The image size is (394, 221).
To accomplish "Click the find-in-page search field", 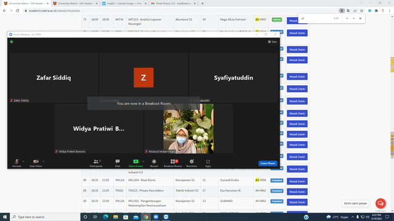I will [x=316, y=18].
